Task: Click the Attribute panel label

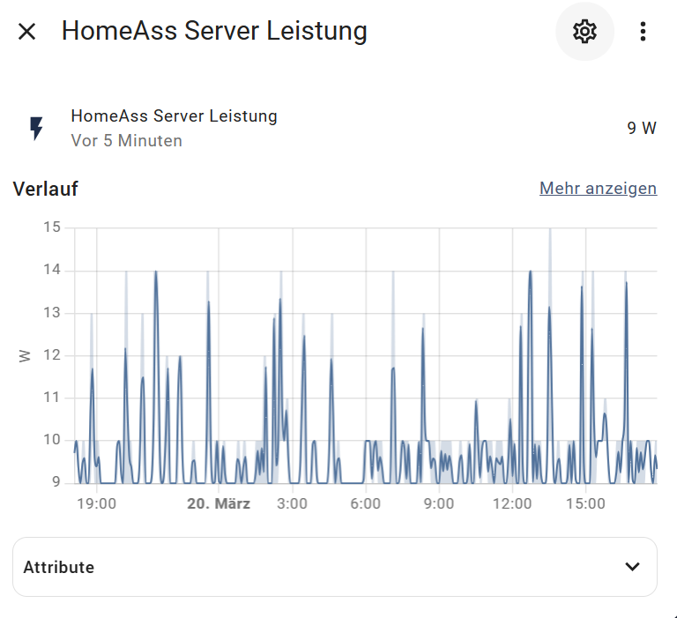Action: (x=59, y=567)
